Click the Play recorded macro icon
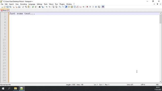The width and height of the screenshot is (162, 91). pyautogui.click(x=93, y=7)
